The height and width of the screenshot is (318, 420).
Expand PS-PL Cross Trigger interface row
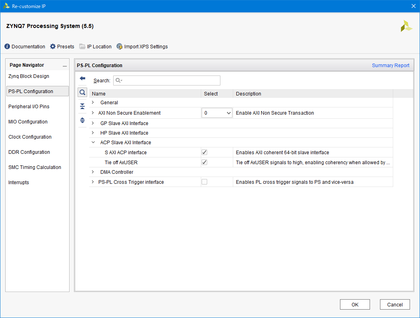click(93, 182)
